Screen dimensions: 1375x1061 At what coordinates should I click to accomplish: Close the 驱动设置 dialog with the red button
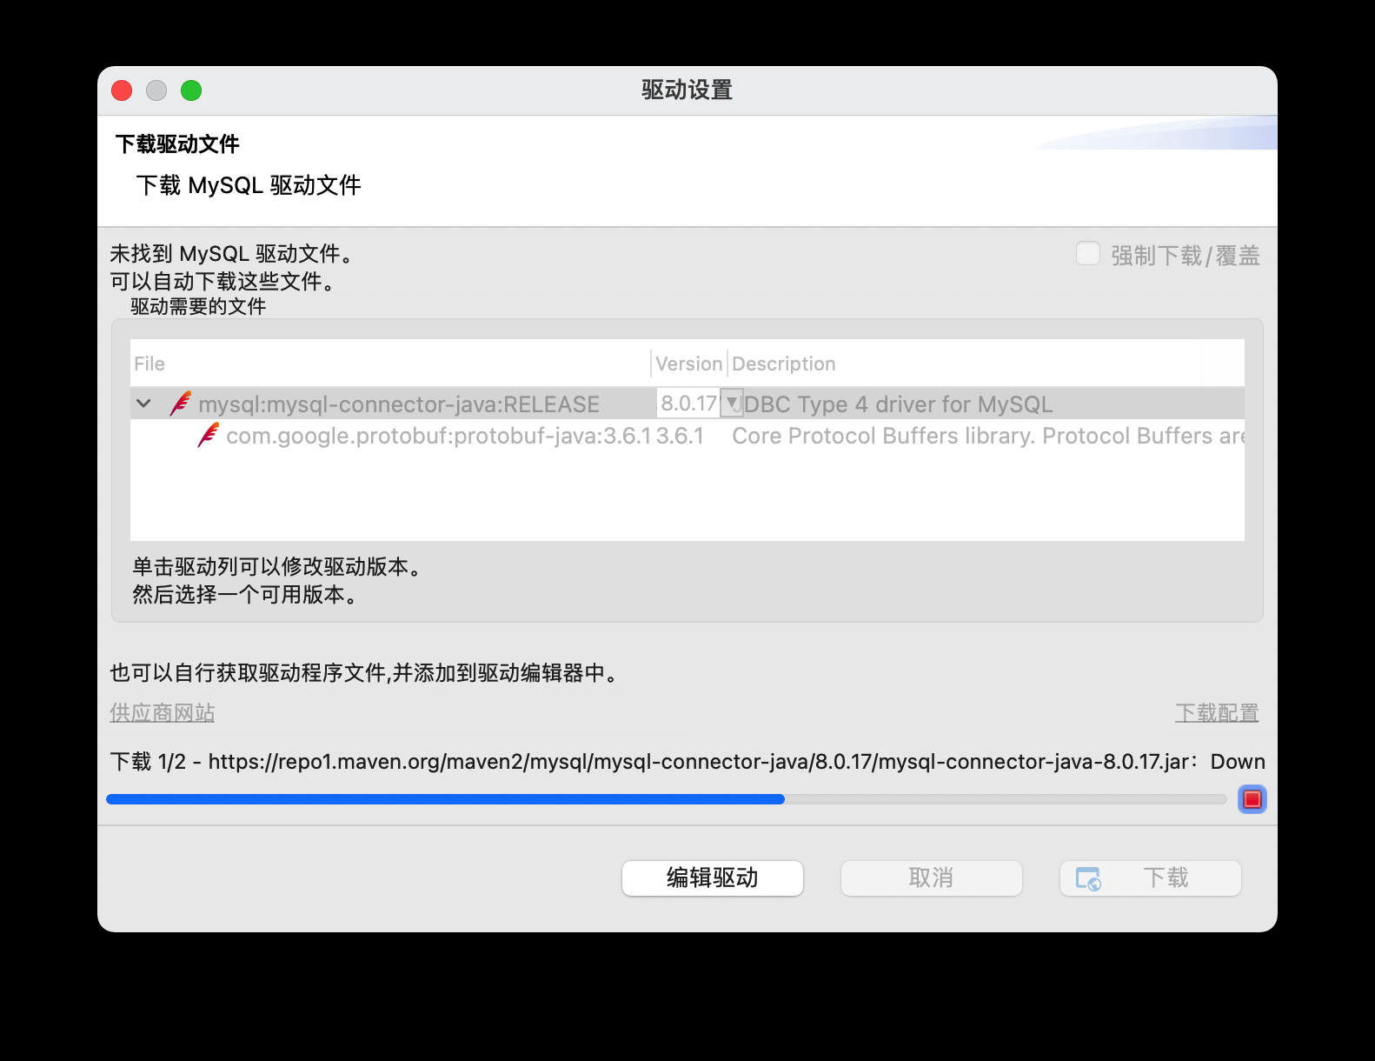coord(122,90)
